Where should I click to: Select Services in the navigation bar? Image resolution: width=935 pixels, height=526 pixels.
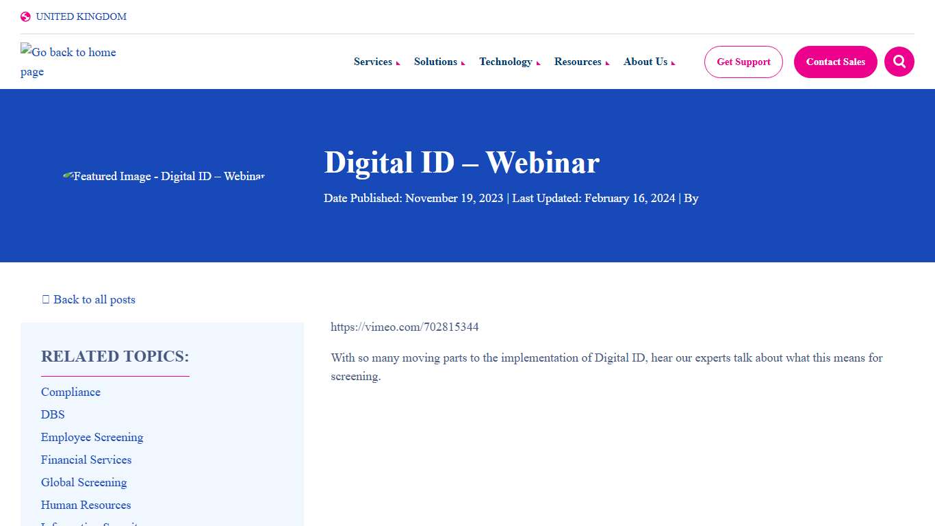tap(373, 62)
